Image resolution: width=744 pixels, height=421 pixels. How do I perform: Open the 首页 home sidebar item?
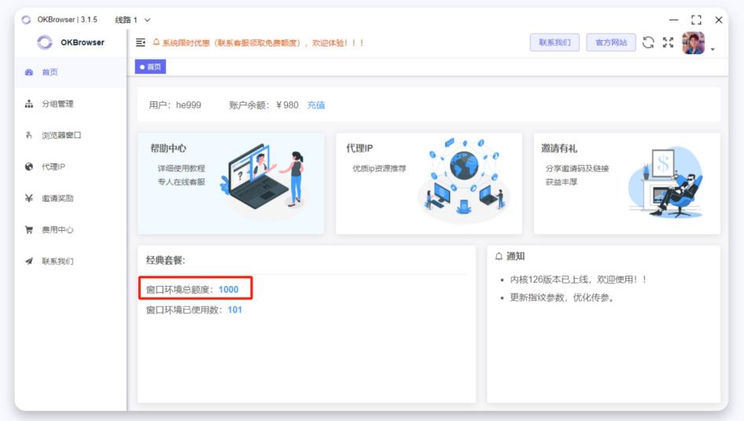click(x=70, y=72)
